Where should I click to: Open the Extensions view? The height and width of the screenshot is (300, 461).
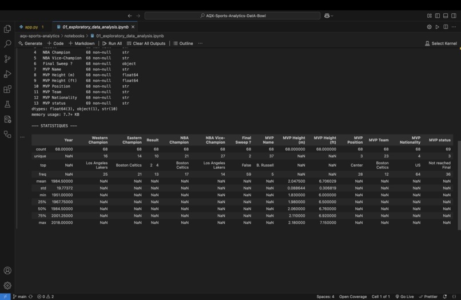(7, 89)
